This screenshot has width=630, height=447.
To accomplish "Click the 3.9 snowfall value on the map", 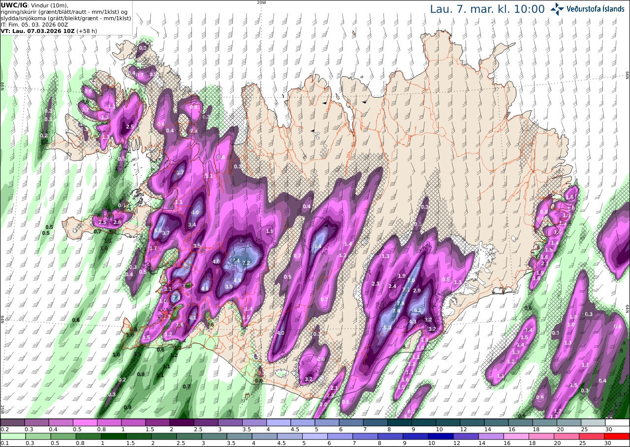I will [x=229, y=287].
